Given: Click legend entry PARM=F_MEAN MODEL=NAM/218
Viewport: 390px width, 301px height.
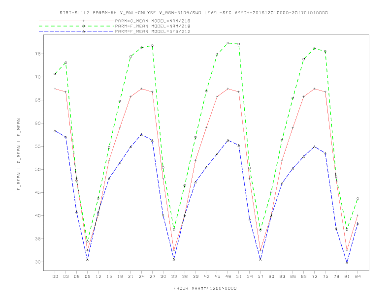Looking at the screenshot, I should 153,26.
